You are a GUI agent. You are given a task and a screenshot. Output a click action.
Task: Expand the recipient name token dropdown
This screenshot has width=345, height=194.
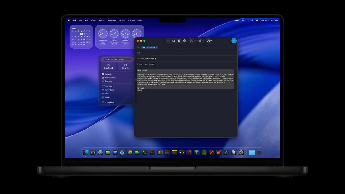(x=157, y=47)
